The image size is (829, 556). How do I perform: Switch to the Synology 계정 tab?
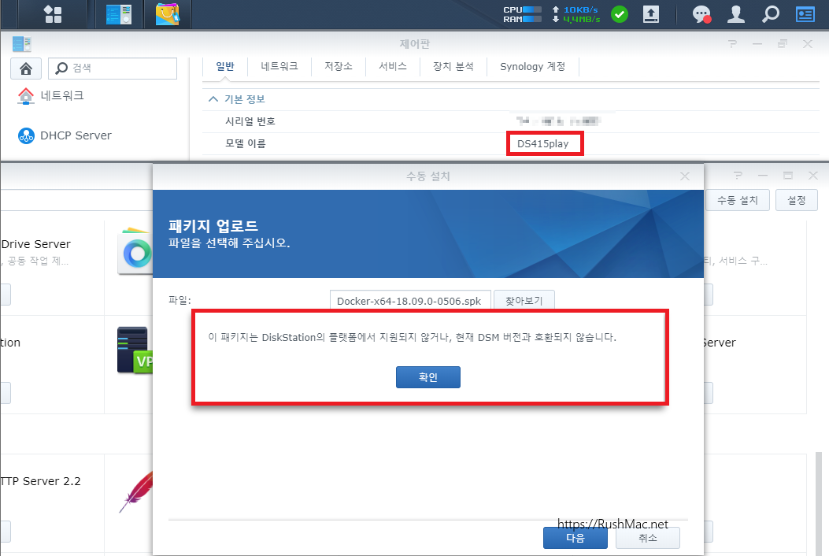(533, 66)
